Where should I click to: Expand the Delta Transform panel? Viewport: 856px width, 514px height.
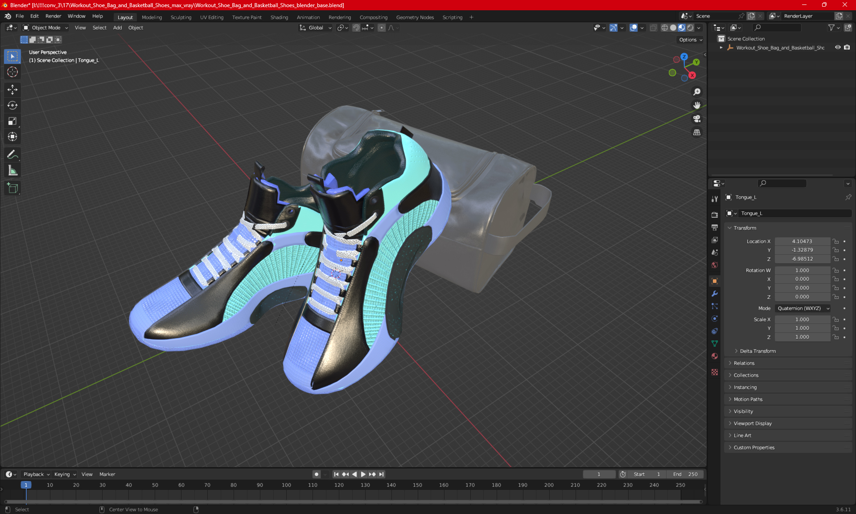(757, 351)
